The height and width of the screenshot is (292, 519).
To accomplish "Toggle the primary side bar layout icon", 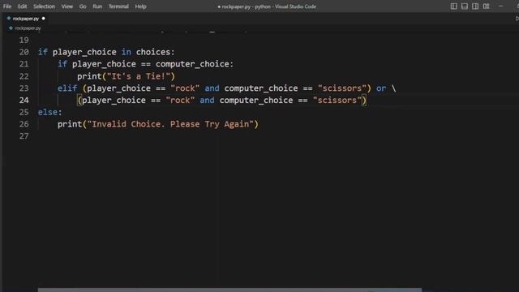I will tap(454, 6).
